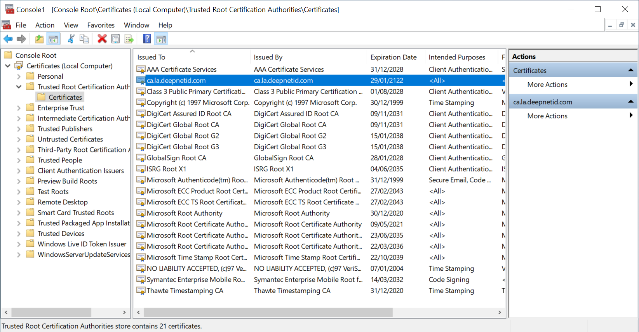Image resolution: width=639 pixels, height=332 pixels.
Task: Click the Export List icon
Action: pos(129,39)
